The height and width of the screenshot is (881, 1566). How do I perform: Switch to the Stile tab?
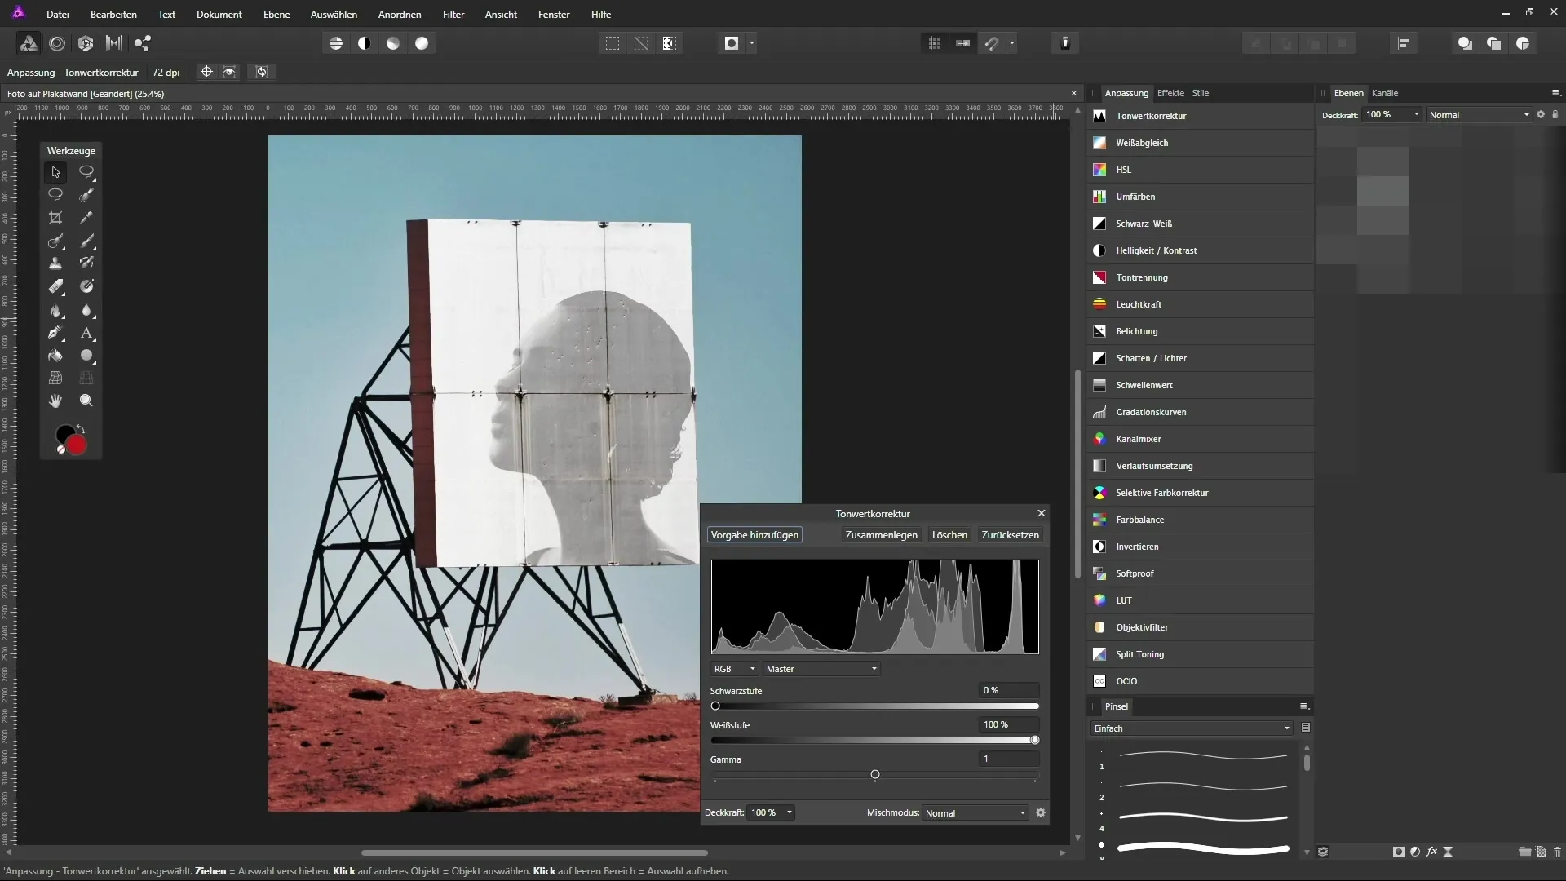(1201, 93)
